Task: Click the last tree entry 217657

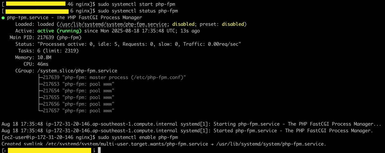Action: click(76, 111)
